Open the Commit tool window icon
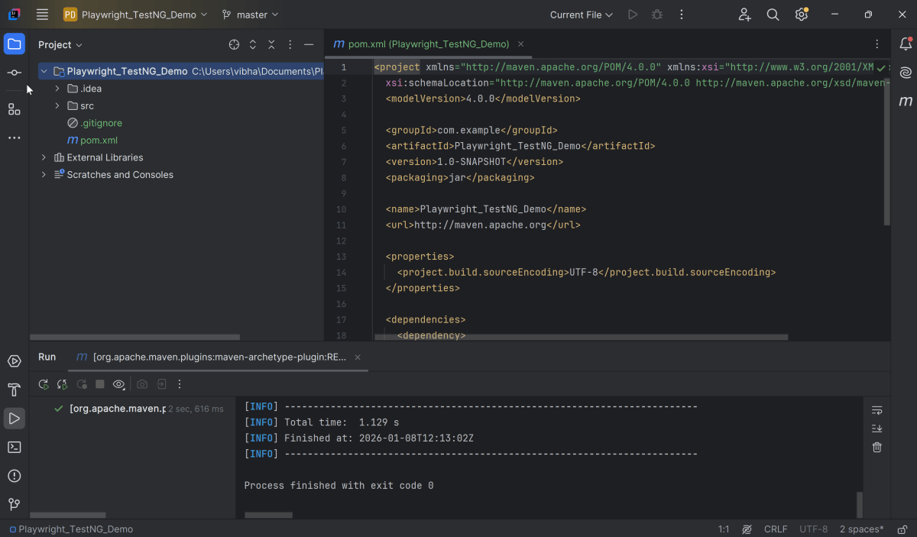917x537 pixels. [15, 73]
